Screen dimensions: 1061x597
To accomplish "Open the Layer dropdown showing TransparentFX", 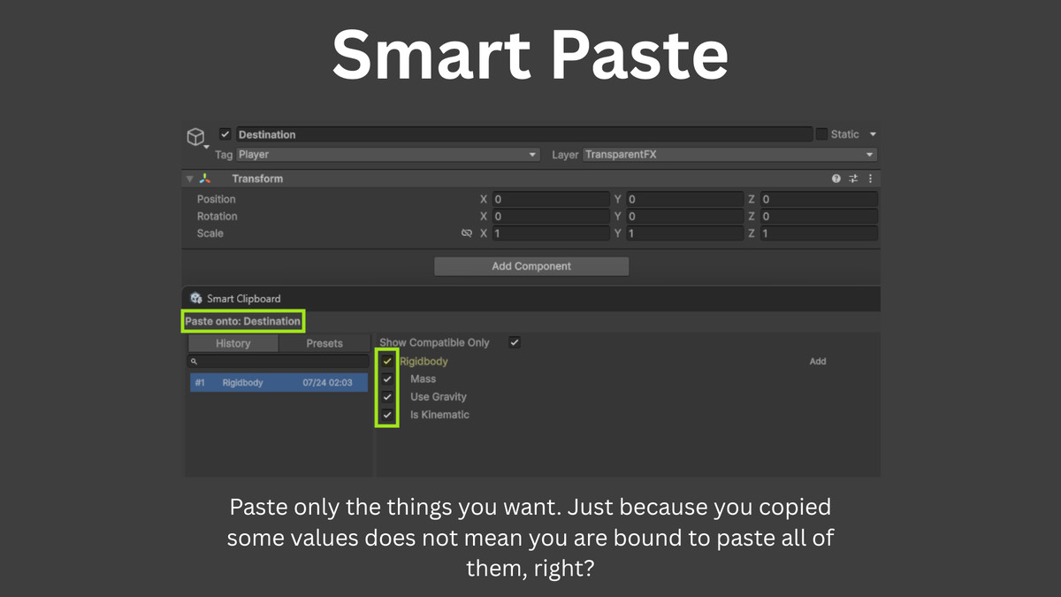I will pyautogui.click(x=729, y=155).
